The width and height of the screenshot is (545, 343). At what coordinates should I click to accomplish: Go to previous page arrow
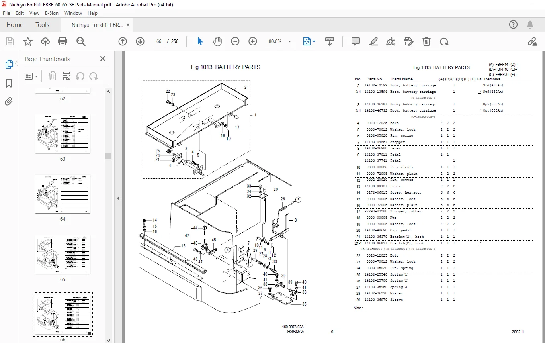coord(123,41)
